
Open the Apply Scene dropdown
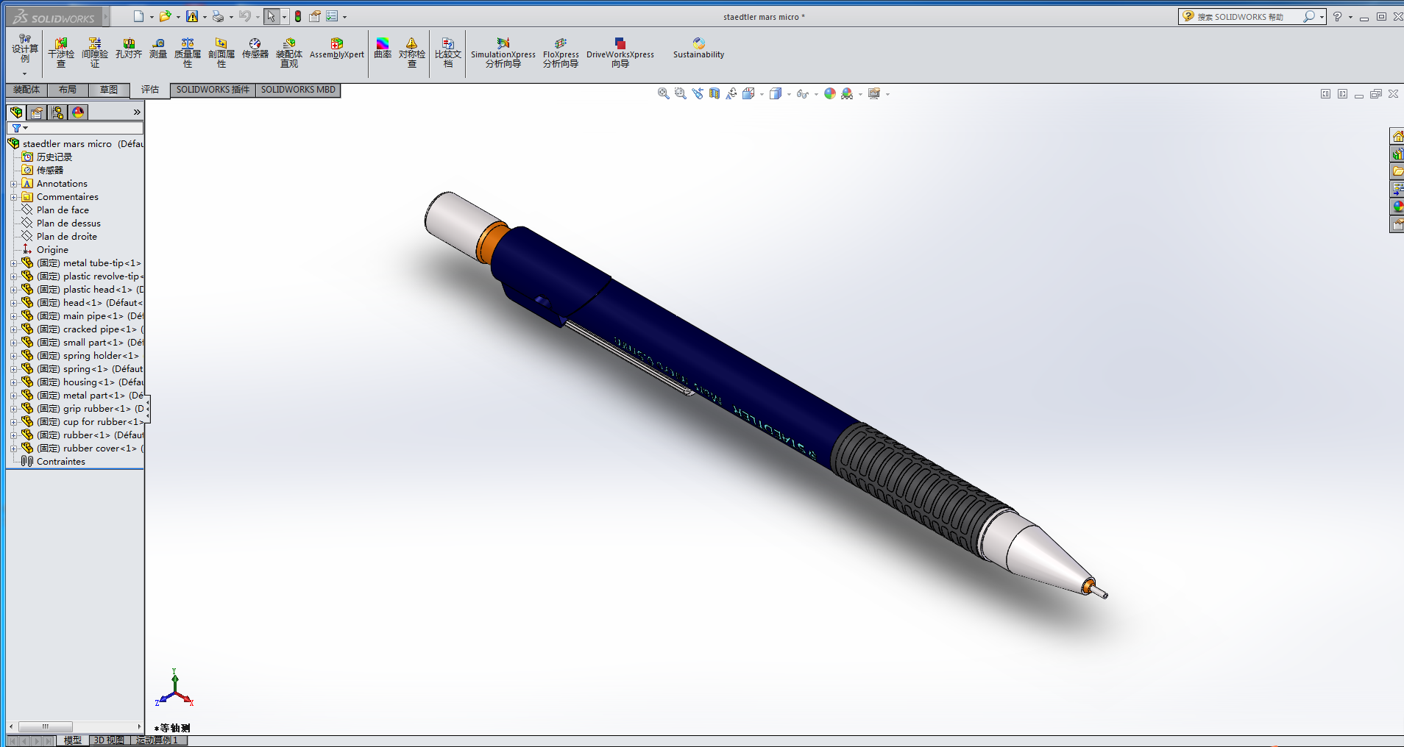point(860,94)
